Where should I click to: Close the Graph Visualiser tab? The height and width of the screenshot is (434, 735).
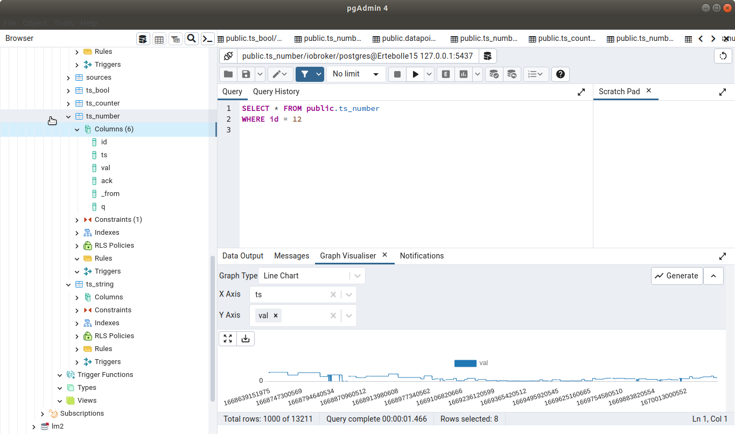[x=385, y=255]
